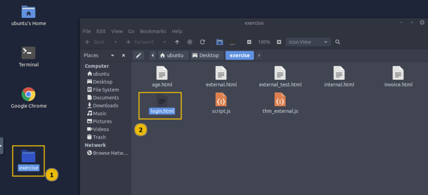Viewport: 428px width, 195px height.
Task: Open the Edit menu
Action: tap(101, 31)
